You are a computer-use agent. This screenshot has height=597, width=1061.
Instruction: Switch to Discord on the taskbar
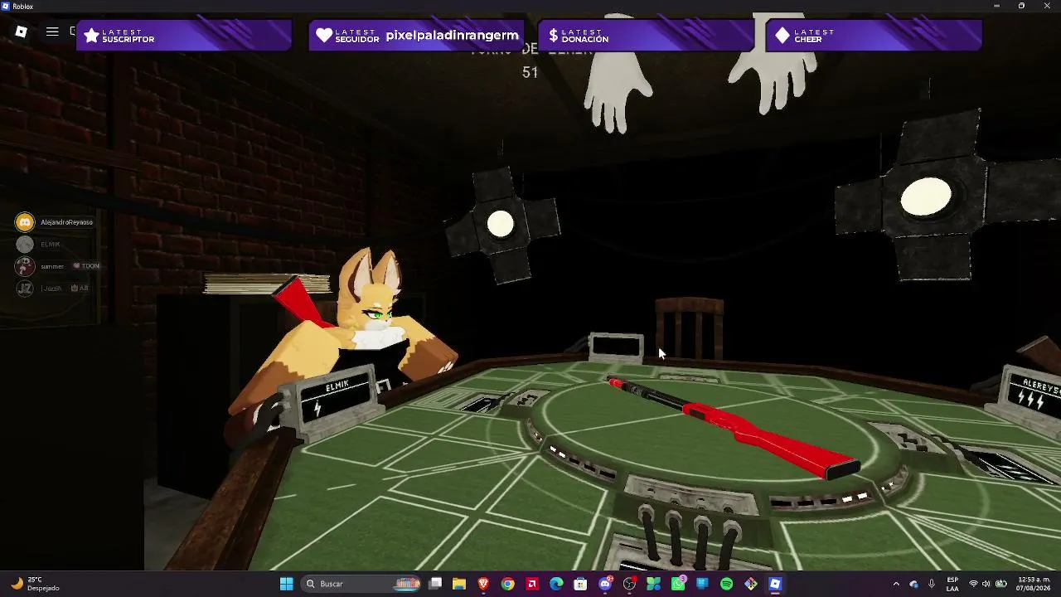point(605,584)
